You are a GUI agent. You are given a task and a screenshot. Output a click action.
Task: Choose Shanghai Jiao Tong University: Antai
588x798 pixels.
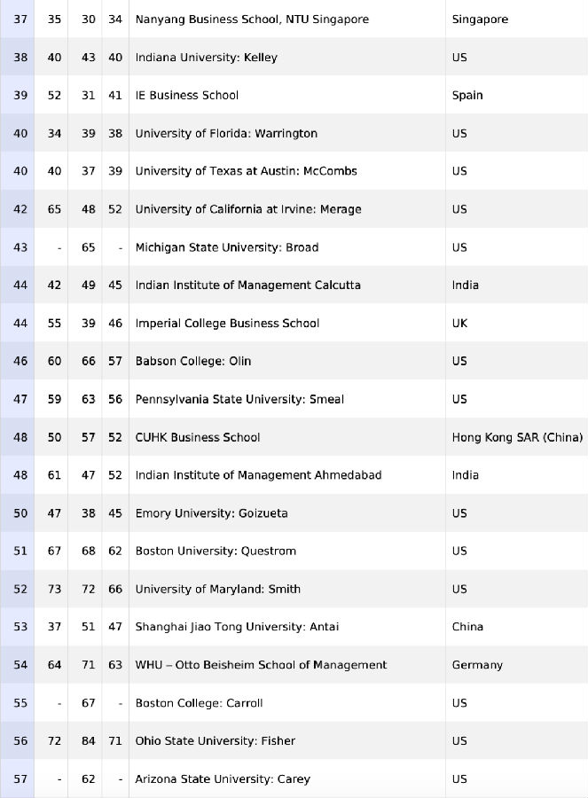click(237, 627)
